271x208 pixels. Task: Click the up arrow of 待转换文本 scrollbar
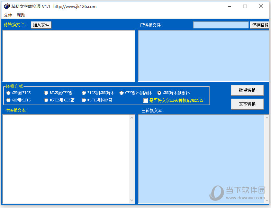[132, 118]
